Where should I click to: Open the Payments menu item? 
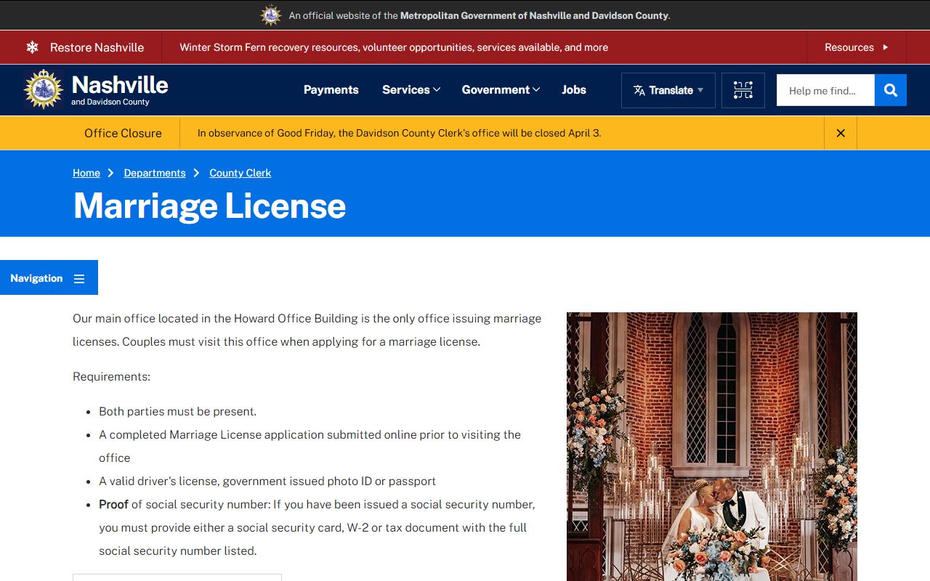click(331, 90)
